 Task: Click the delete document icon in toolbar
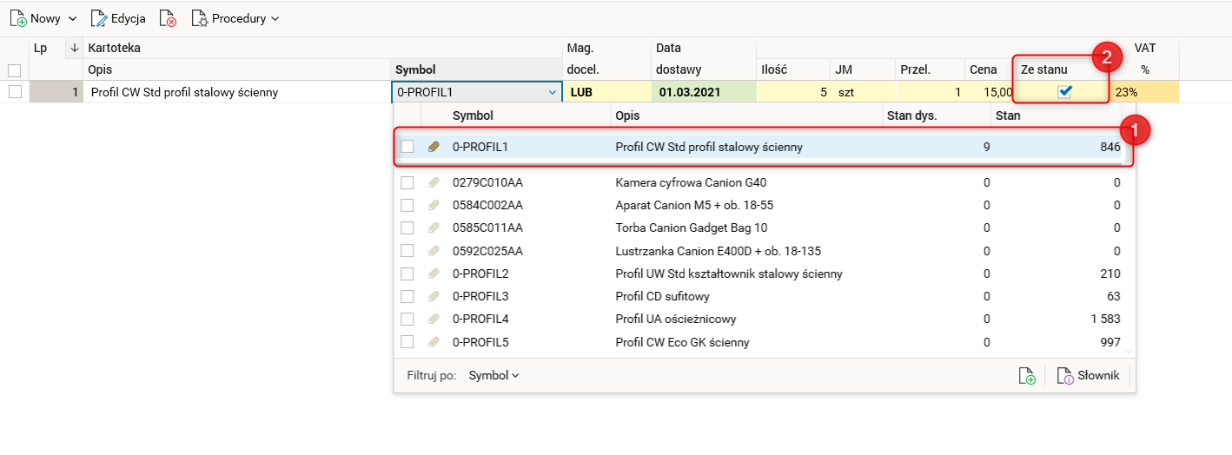[168, 18]
